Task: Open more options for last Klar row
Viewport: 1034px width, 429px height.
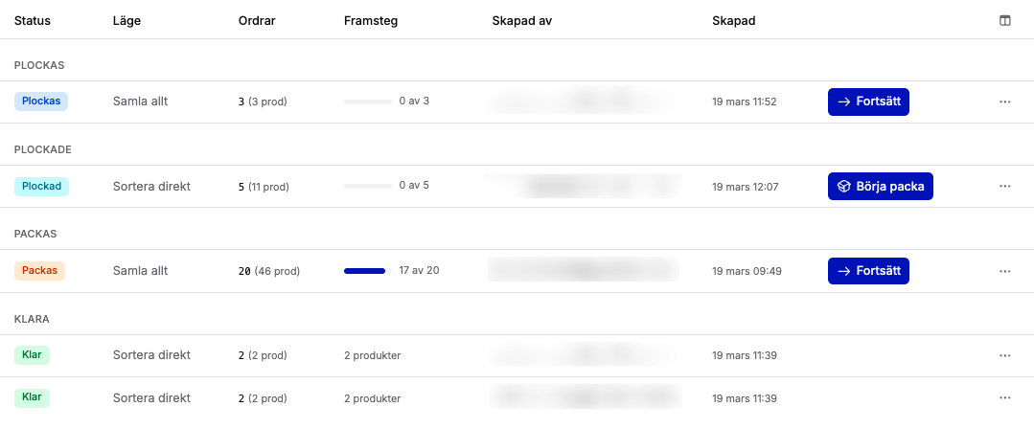Action: click(x=1004, y=397)
